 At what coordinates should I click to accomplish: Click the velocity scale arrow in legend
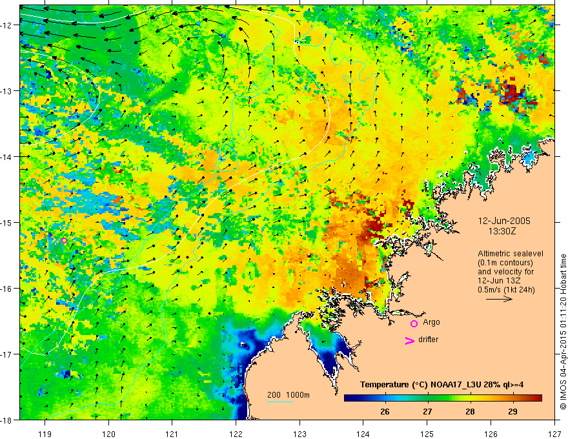tap(499, 299)
